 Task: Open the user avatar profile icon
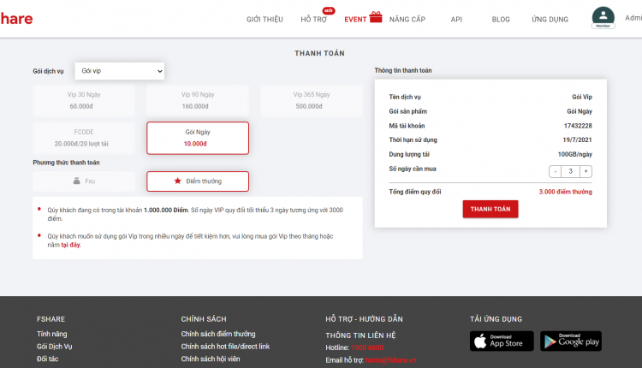(x=603, y=18)
